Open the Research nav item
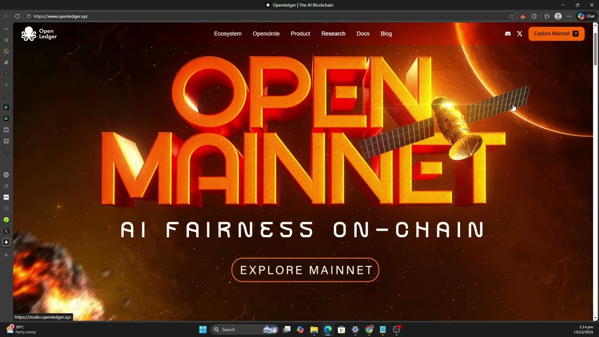The height and width of the screenshot is (337, 599). pyautogui.click(x=333, y=34)
